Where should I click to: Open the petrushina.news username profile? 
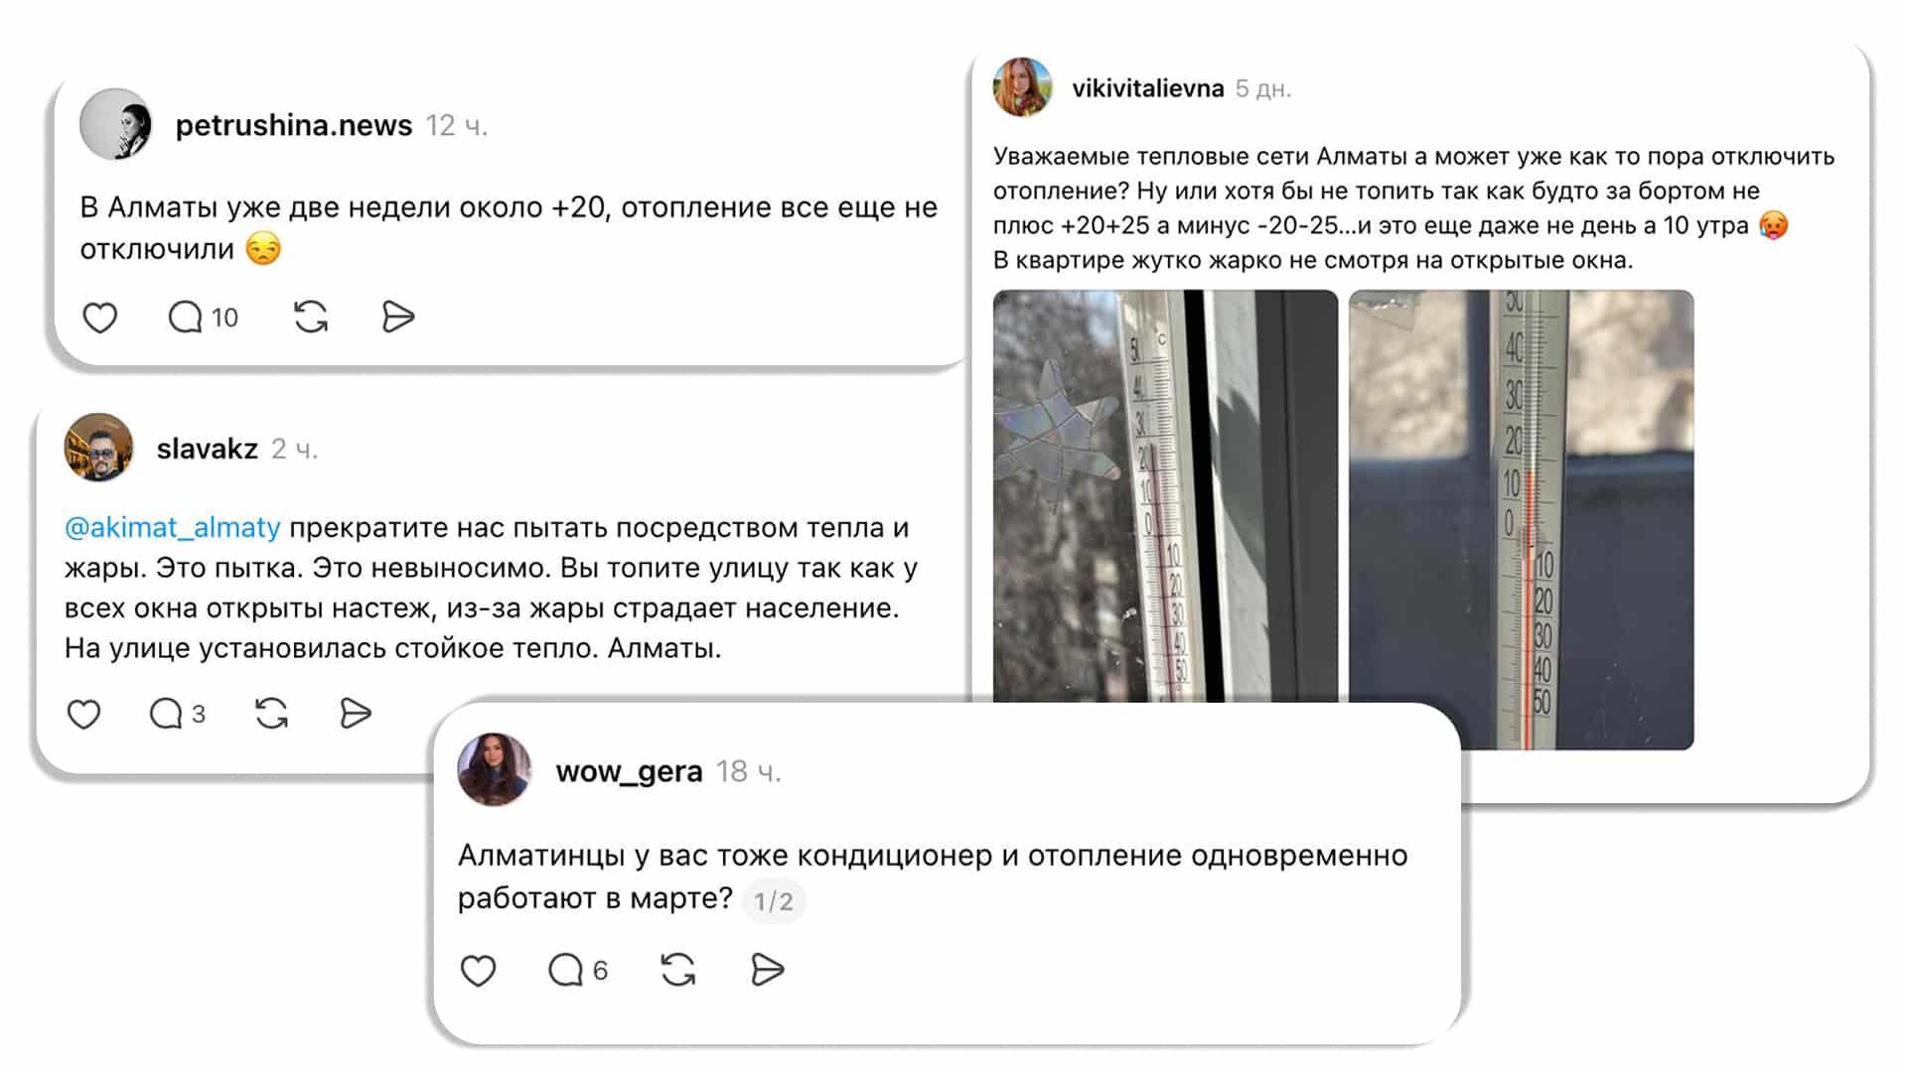tap(294, 125)
